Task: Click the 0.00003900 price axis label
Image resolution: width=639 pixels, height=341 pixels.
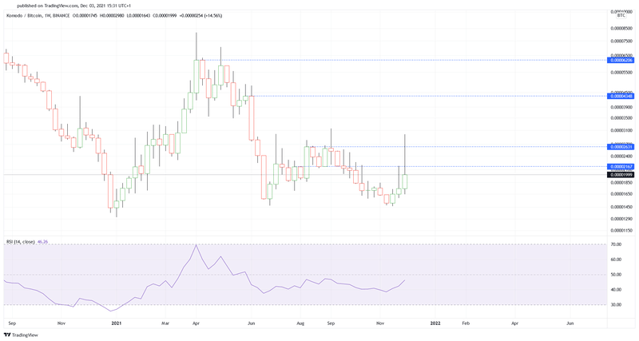Action: tap(621, 107)
